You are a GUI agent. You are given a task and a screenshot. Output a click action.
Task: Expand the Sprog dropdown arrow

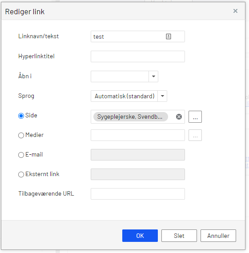(x=162, y=96)
